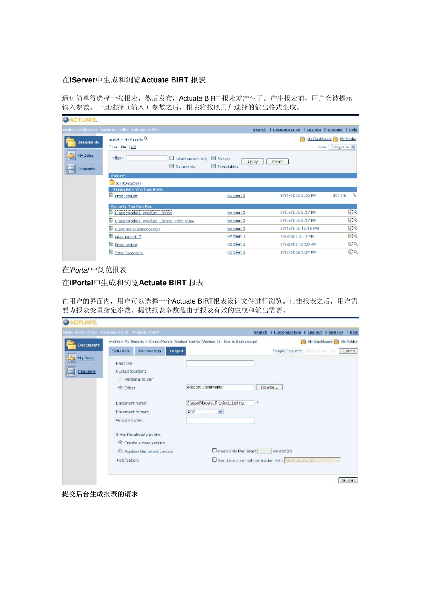Turn filter Off via the Off link

pyautogui.click(x=133, y=147)
